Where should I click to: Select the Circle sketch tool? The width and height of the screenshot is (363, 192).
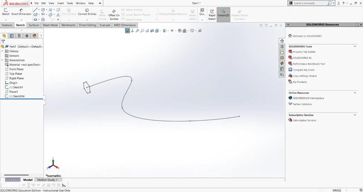point(43,10)
